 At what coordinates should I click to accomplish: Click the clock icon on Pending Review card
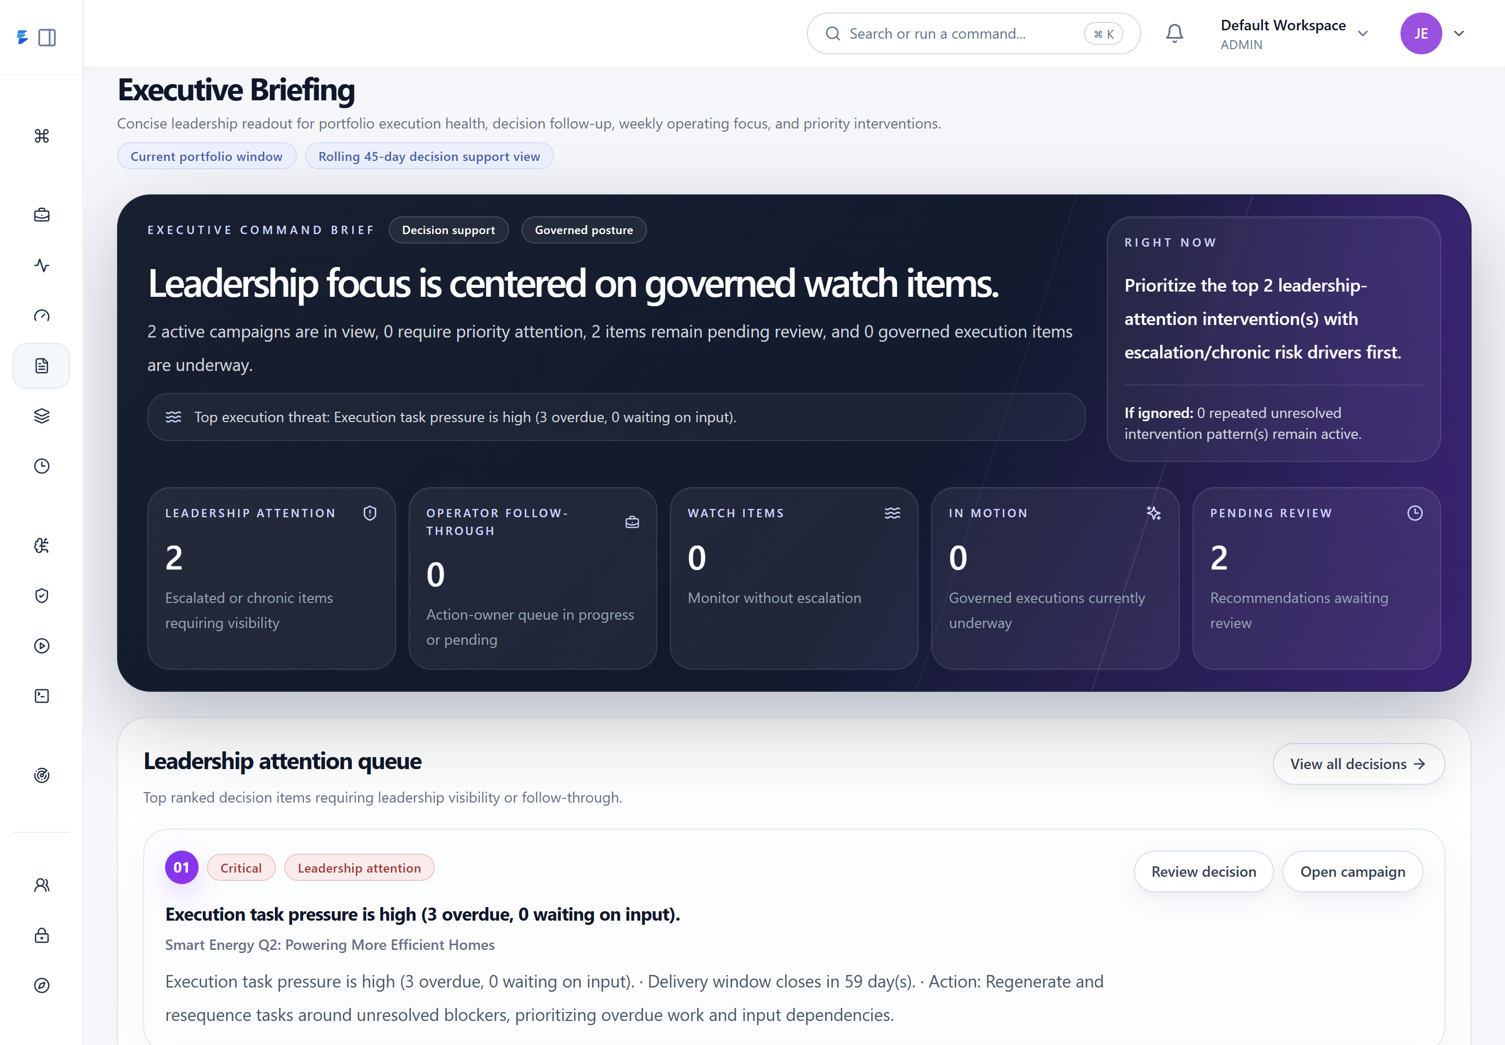pos(1415,513)
